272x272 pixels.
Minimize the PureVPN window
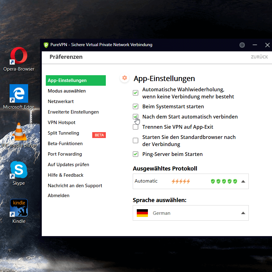click(x=255, y=45)
